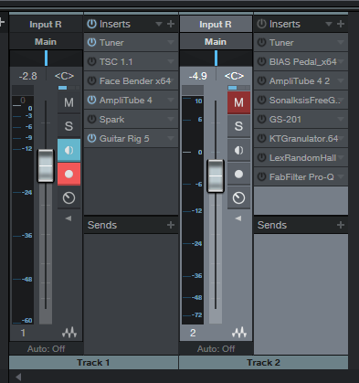Disable record arm on Track 1

pos(69,174)
